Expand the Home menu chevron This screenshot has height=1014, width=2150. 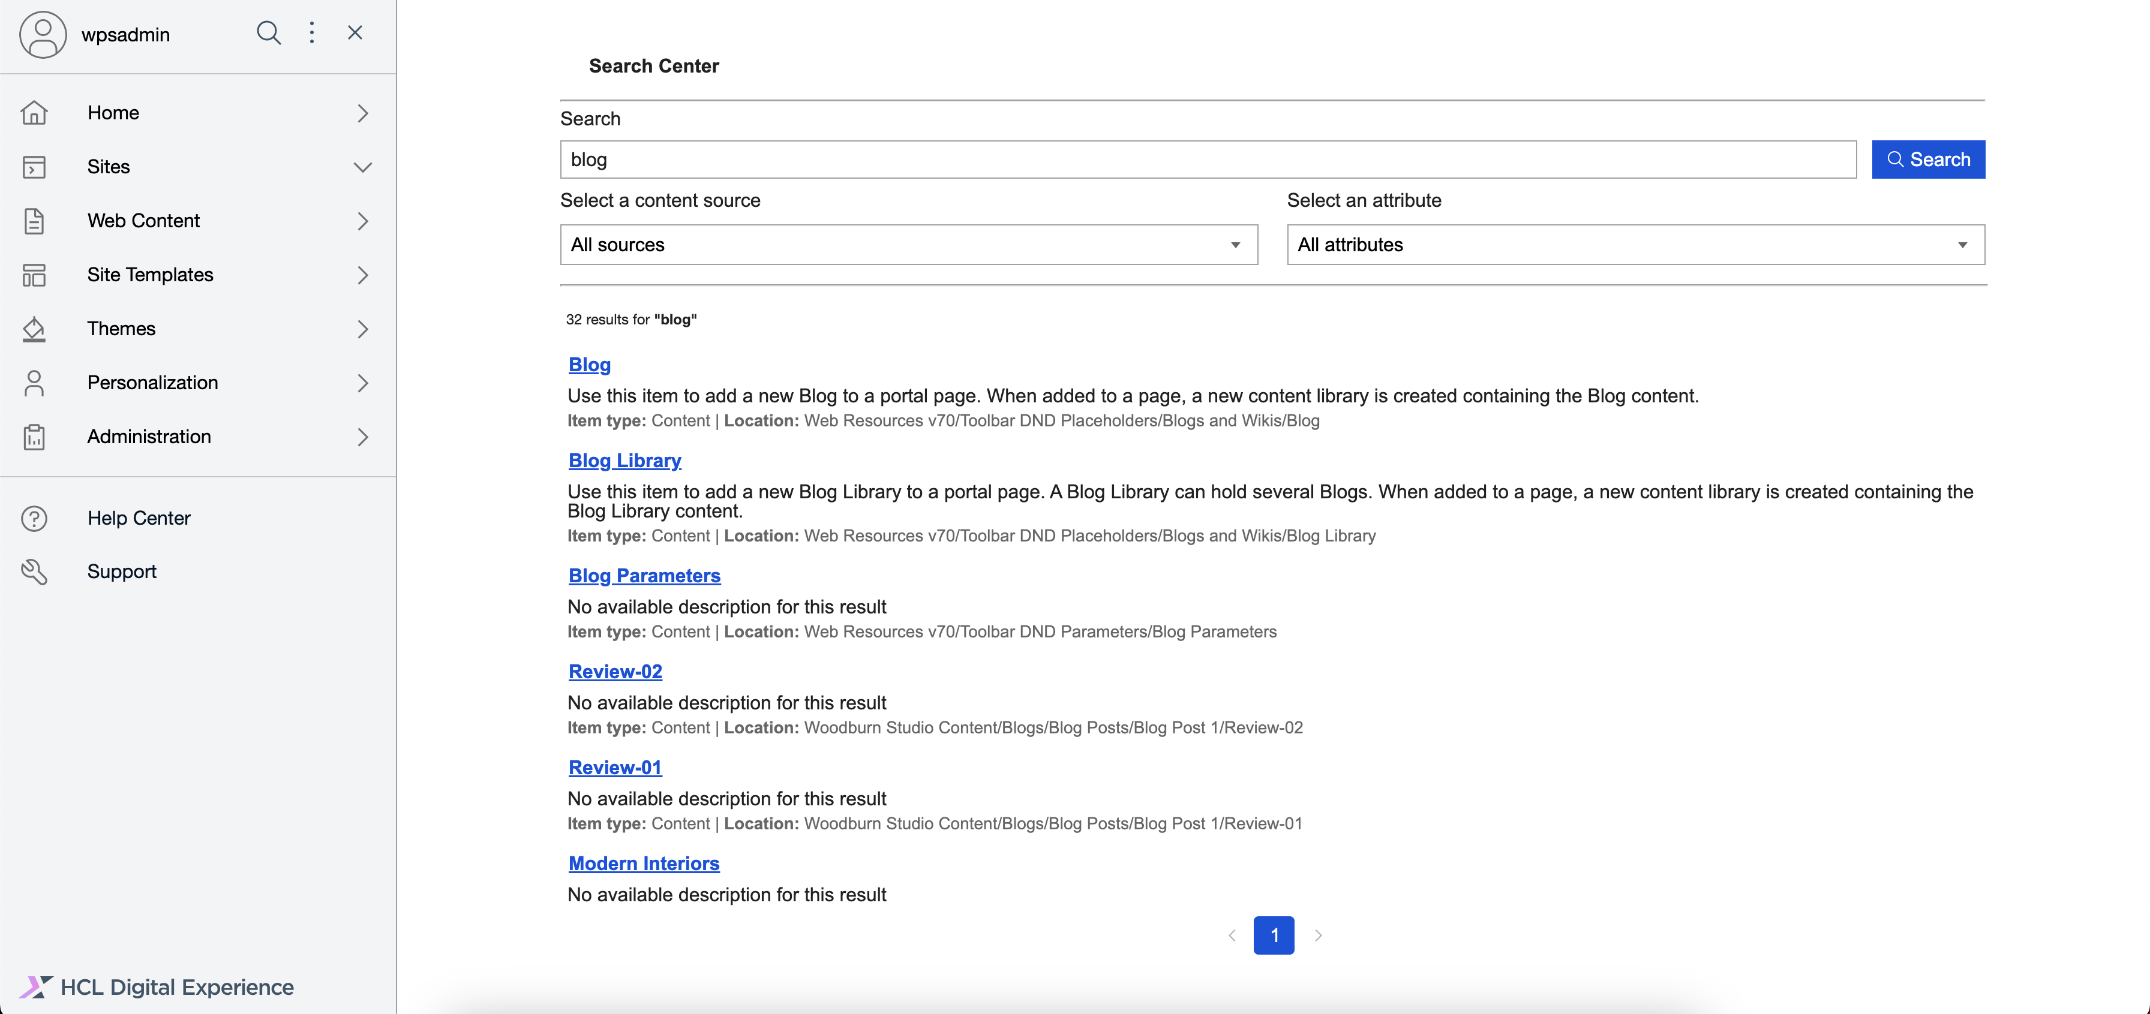tap(362, 113)
